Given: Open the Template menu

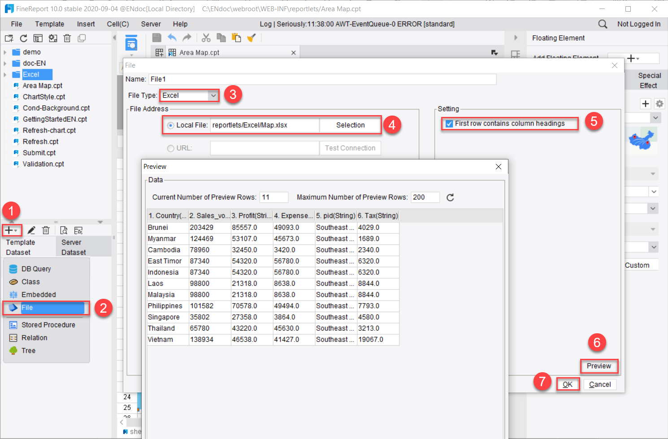Looking at the screenshot, I should [49, 24].
